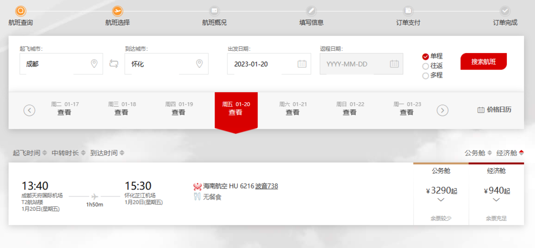Sort flights by 到达时间
535x248 pixels.
coord(107,153)
